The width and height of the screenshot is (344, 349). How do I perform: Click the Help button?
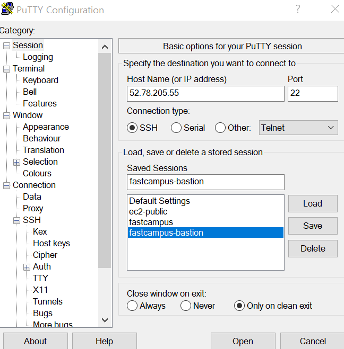(x=105, y=341)
